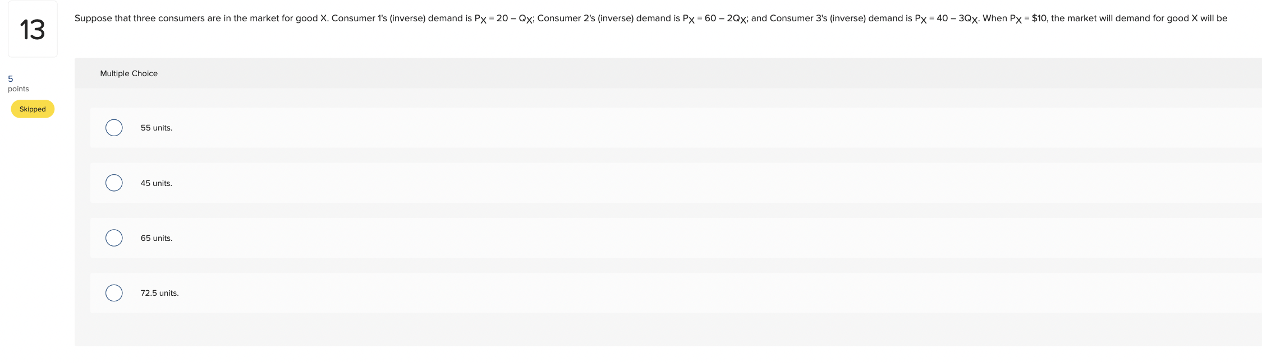Click the "market will demand for good X" text
1262x363 pixels.
click(x=1132, y=18)
